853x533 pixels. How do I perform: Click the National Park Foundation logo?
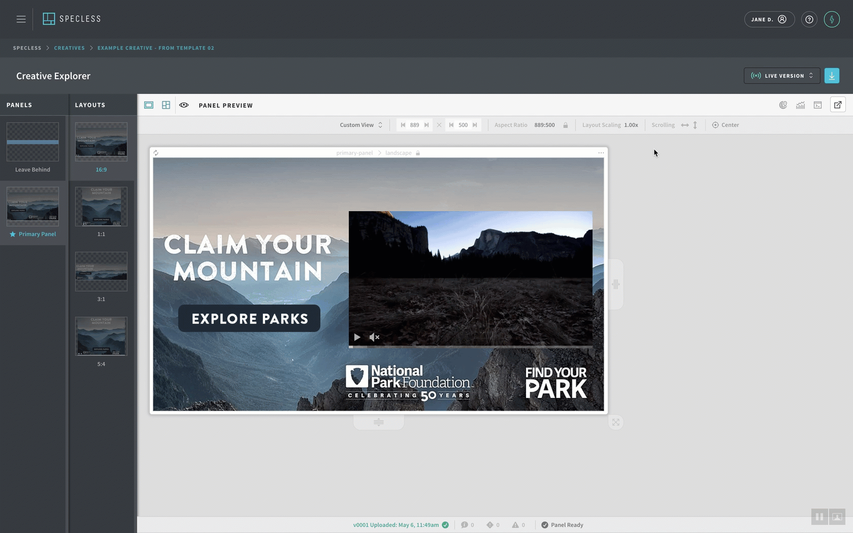point(409,383)
